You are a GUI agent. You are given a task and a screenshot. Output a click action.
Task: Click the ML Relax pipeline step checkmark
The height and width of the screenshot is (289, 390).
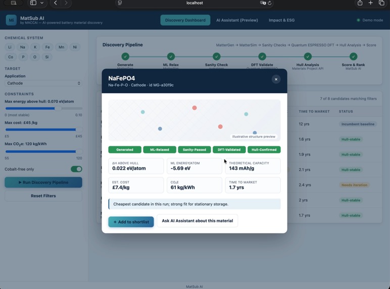pyautogui.click(x=171, y=56)
